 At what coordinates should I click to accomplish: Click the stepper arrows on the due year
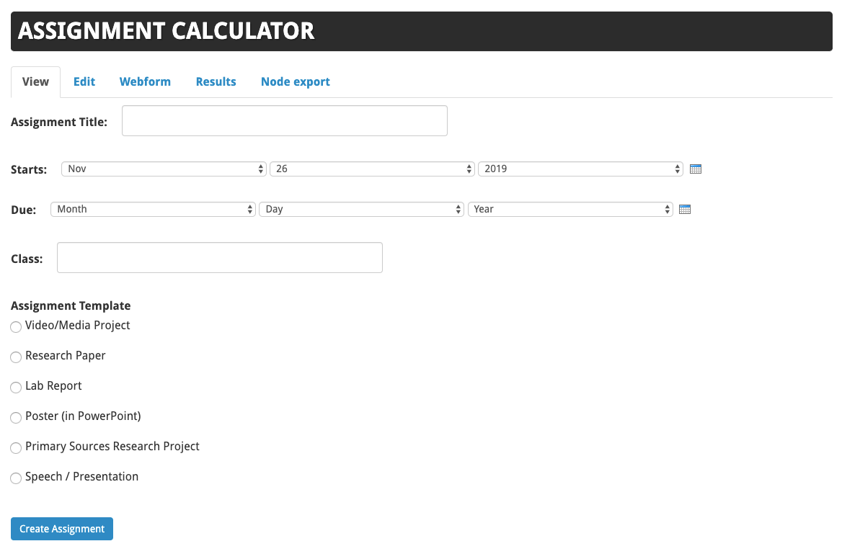666,209
